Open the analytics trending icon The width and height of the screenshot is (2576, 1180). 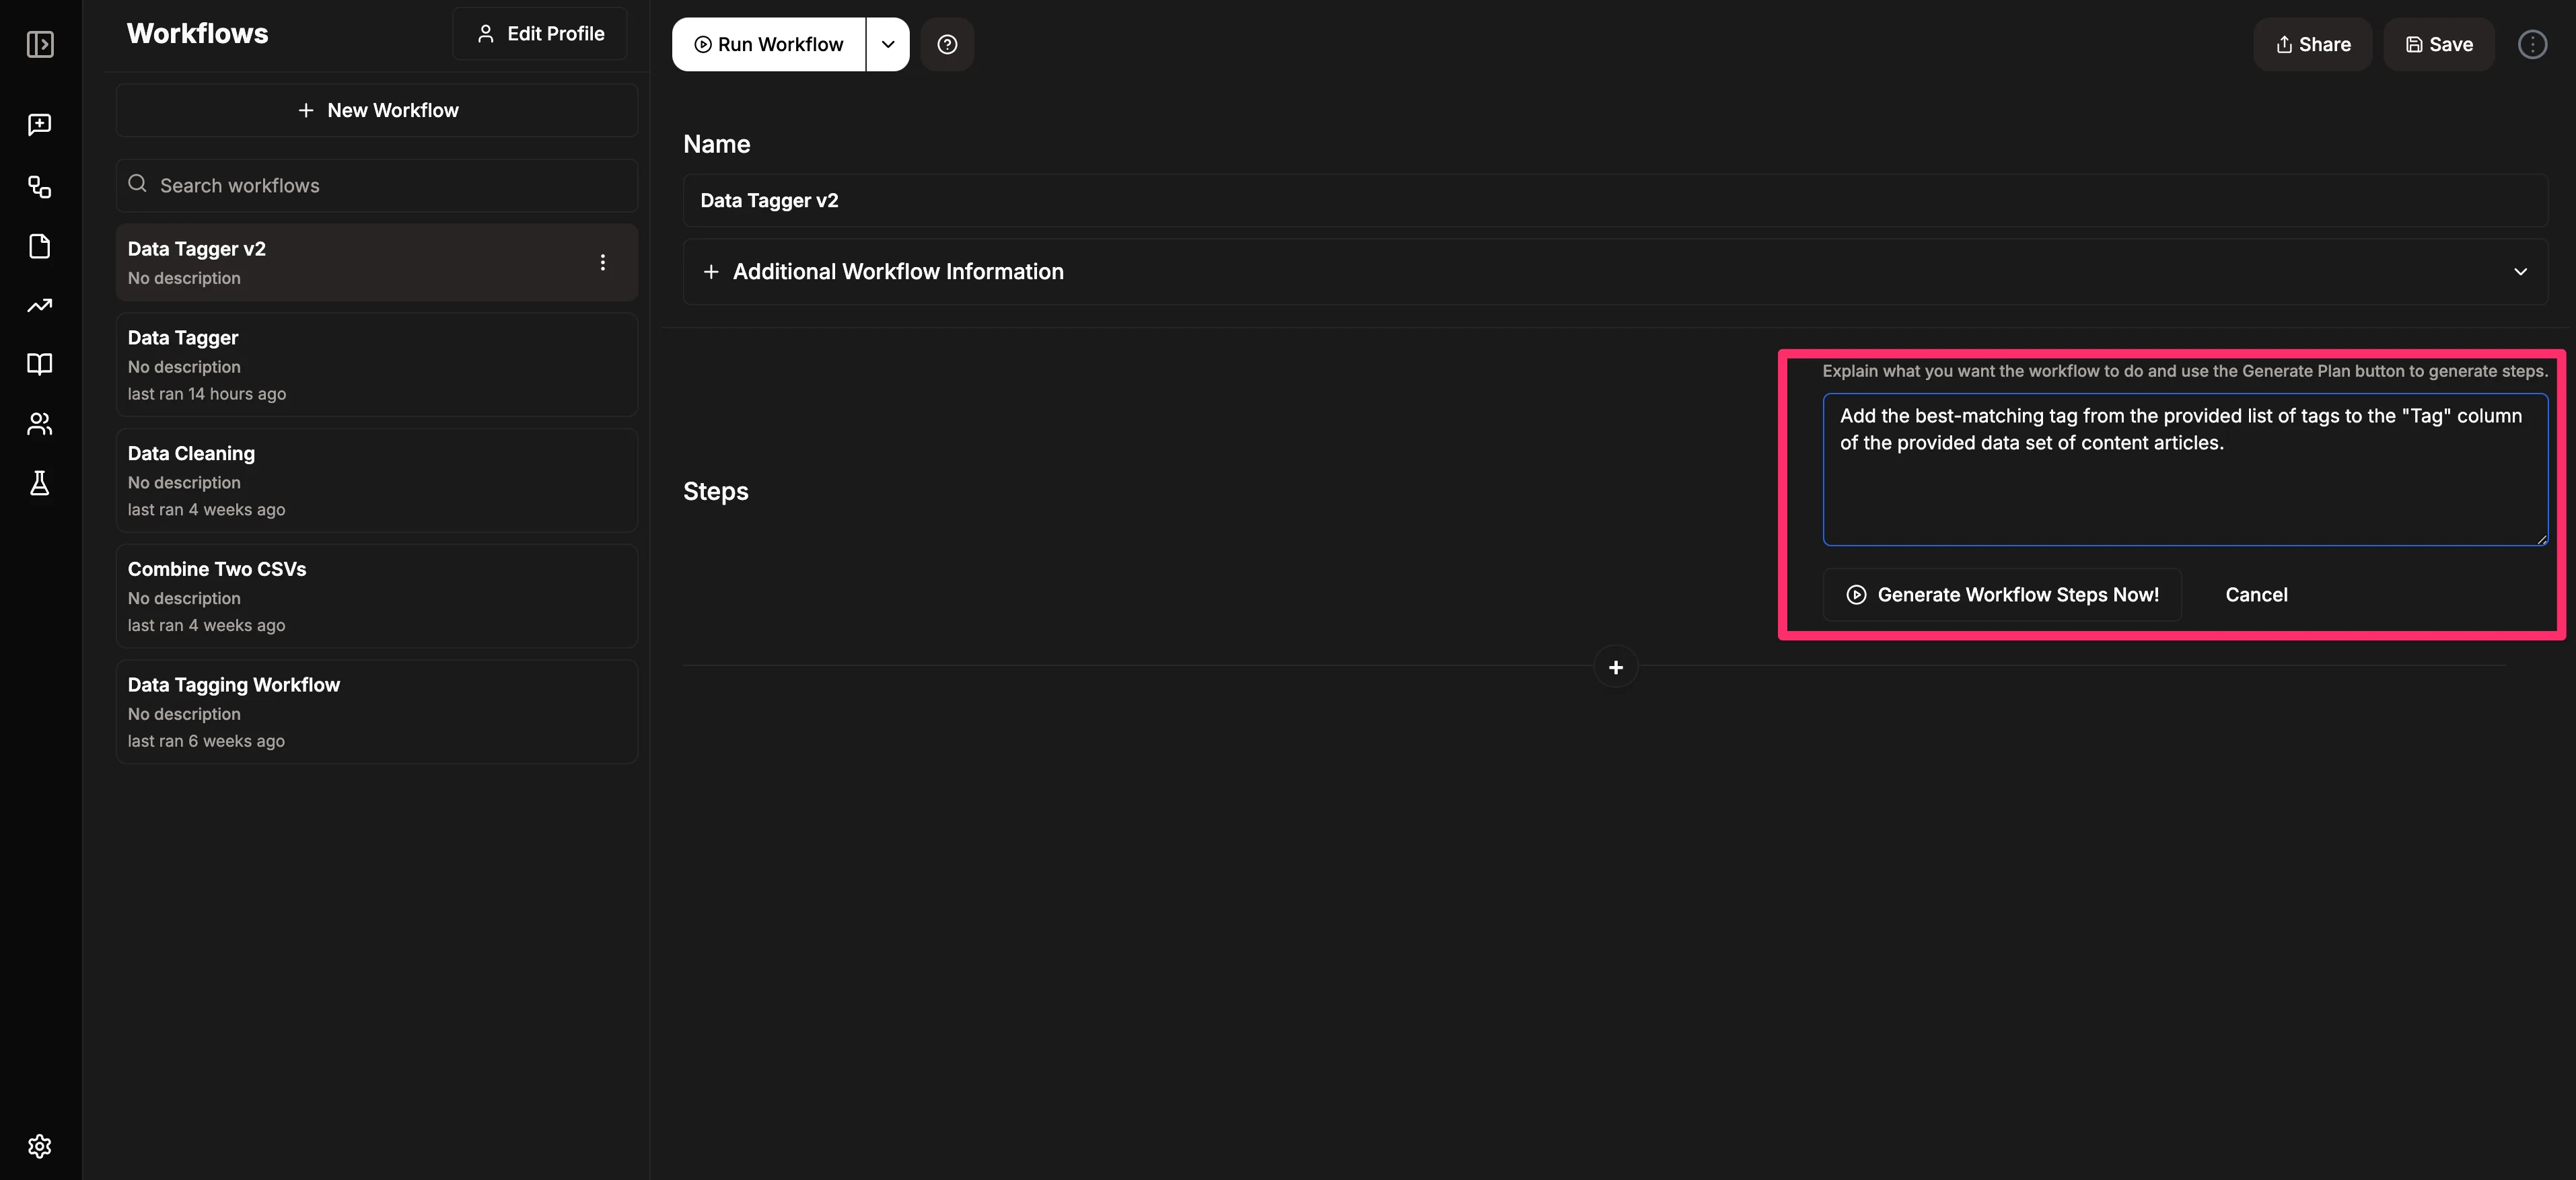(x=40, y=306)
